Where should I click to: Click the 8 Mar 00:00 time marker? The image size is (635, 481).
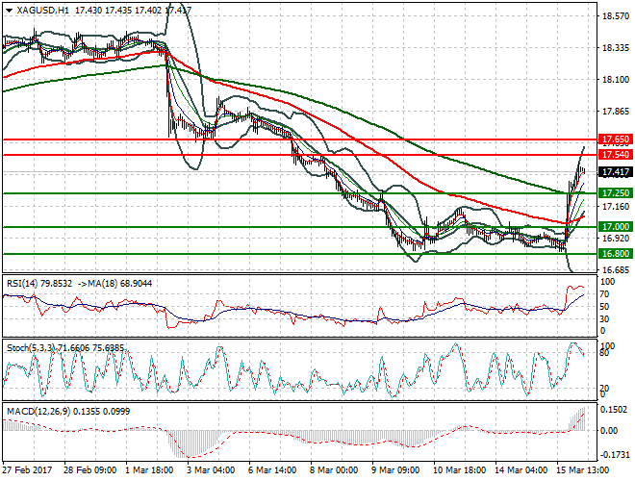pyautogui.click(x=336, y=471)
